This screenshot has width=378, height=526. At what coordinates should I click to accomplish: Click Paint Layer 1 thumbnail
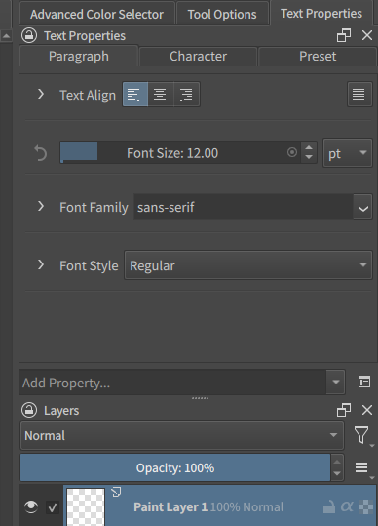point(86,507)
